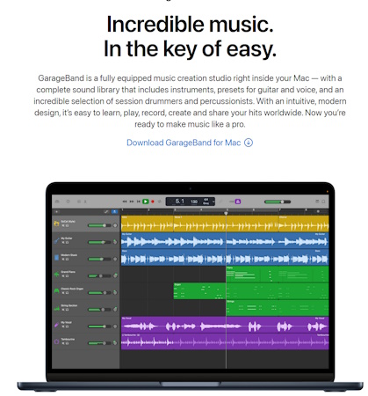Adjust the My Vocal track volume slider
368x396 pixels.
(99, 326)
